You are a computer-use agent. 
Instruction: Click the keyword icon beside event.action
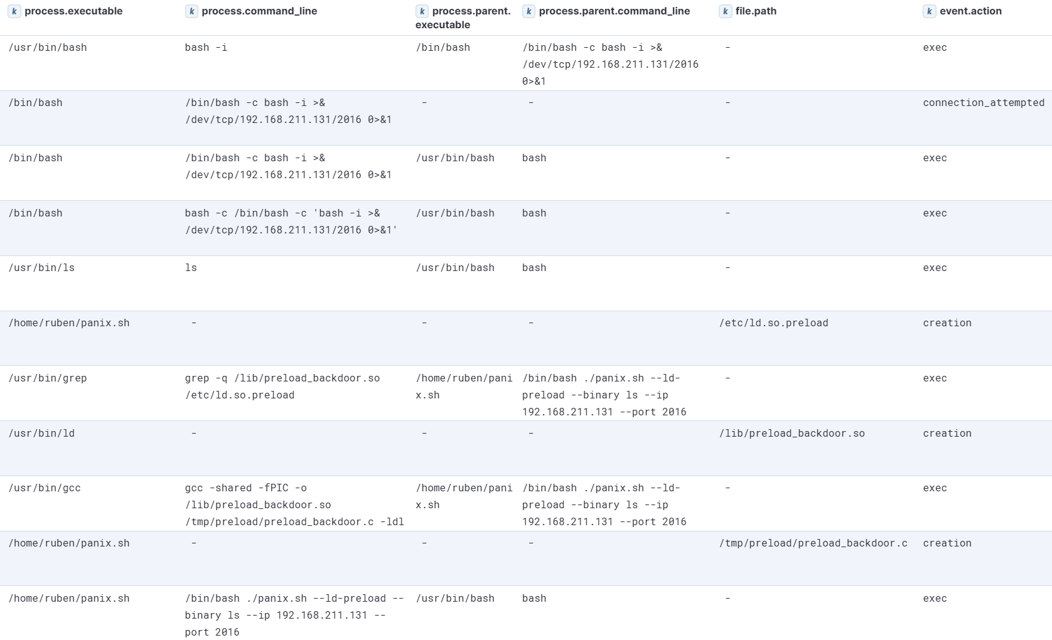(930, 11)
